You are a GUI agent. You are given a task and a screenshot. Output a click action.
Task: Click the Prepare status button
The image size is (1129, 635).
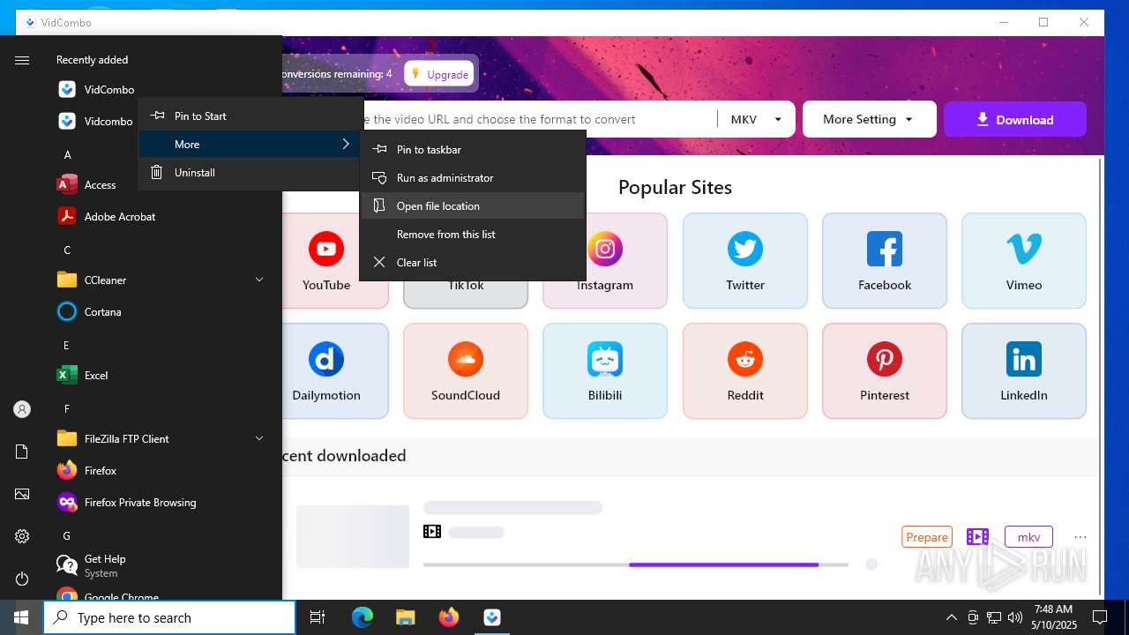click(x=927, y=537)
